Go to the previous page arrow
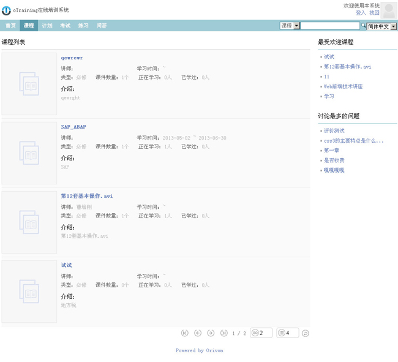This screenshot has width=398, height=362. pyautogui.click(x=198, y=333)
